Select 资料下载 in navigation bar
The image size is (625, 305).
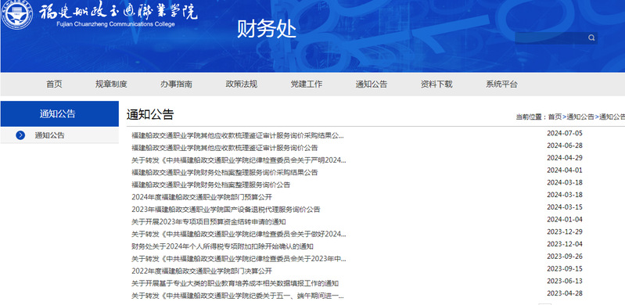[x=436, y=84]
